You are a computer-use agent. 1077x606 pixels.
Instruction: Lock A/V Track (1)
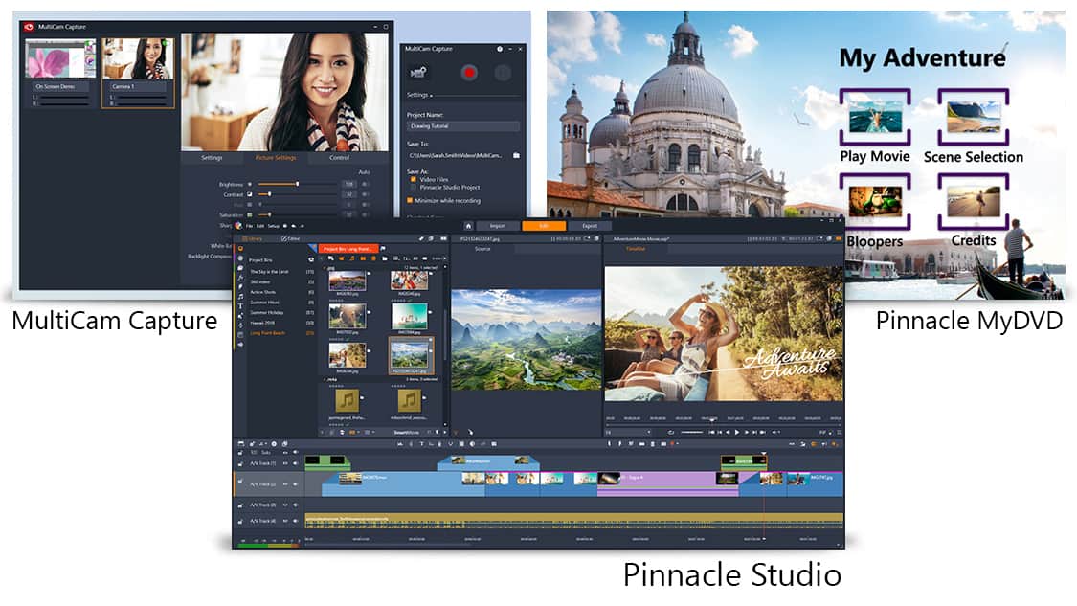pos(240,463)
